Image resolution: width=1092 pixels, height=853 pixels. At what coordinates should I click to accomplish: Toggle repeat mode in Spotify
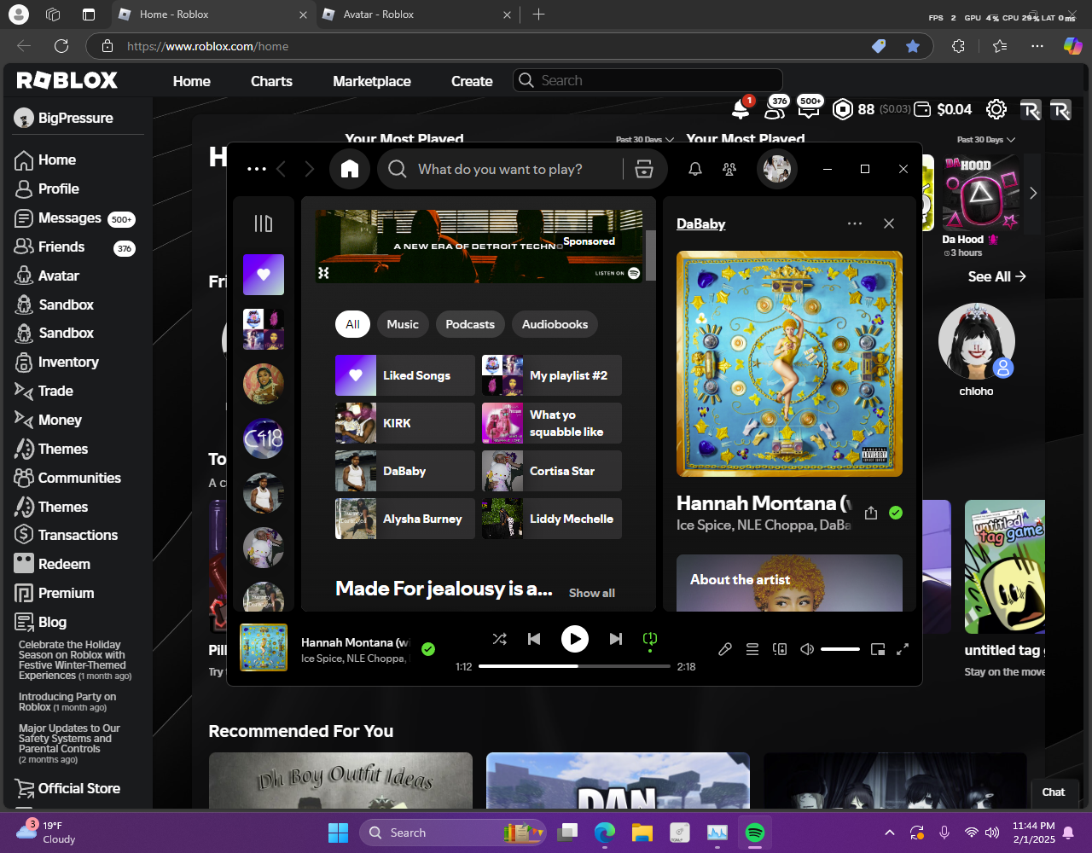[650, 638]
